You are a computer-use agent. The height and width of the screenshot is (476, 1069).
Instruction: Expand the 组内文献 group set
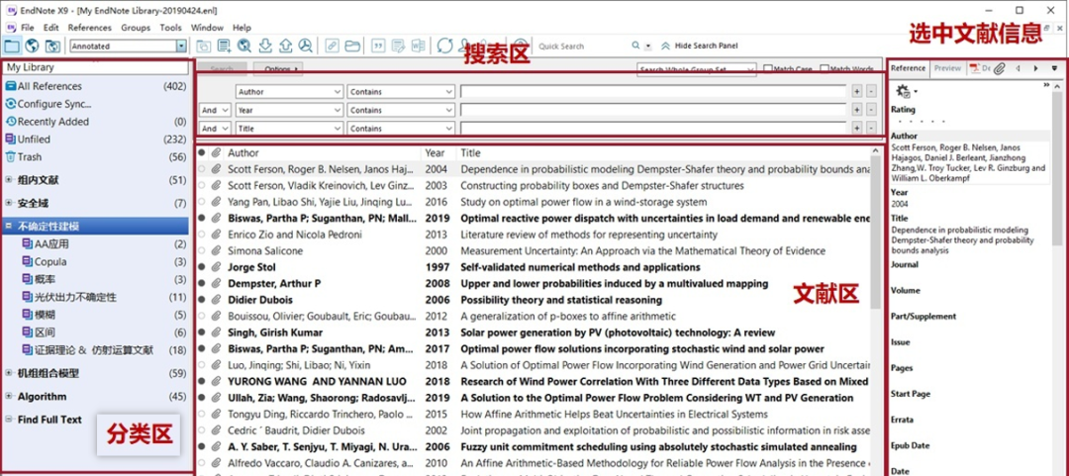tap(8, 180)
